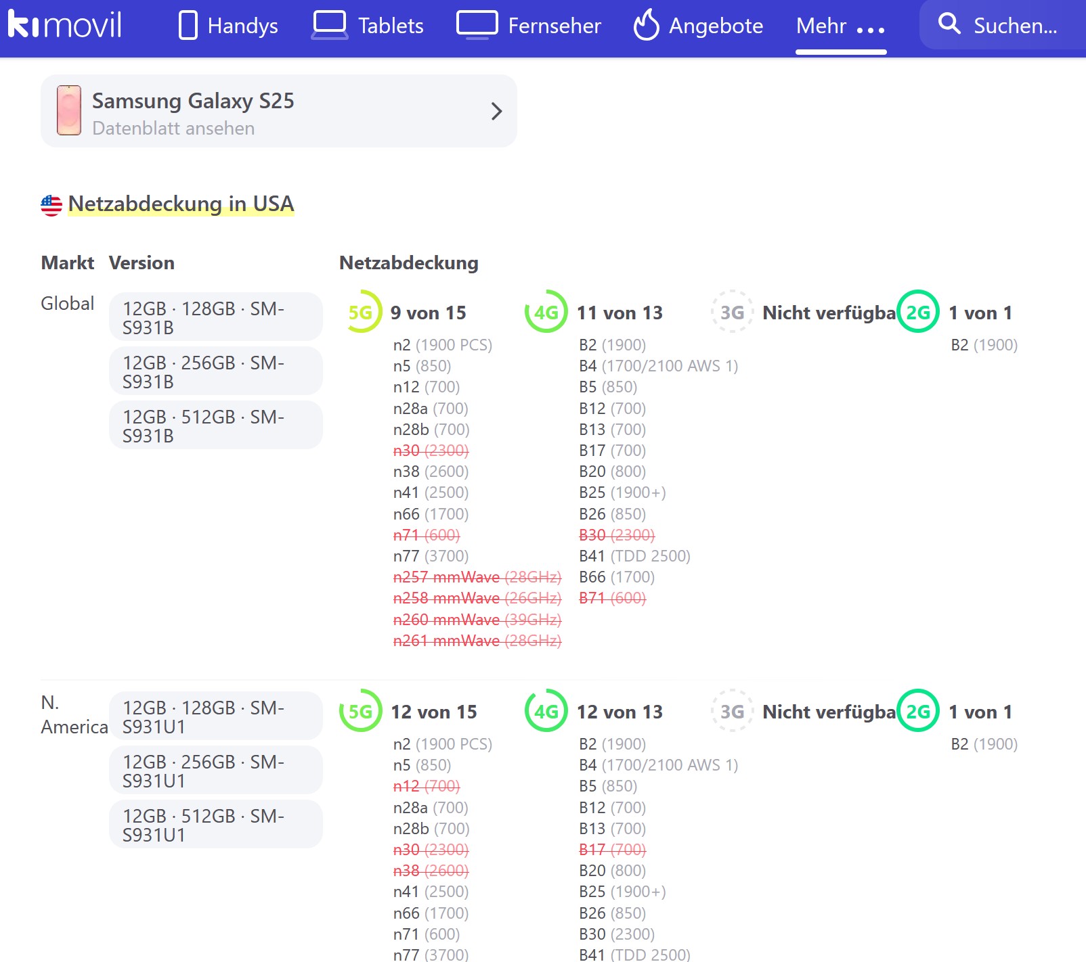The width and height of the screenshot is (1086, 962).
Task: Select 12GB 256GB SM-S931U1 version
Action: coord(216,770)
